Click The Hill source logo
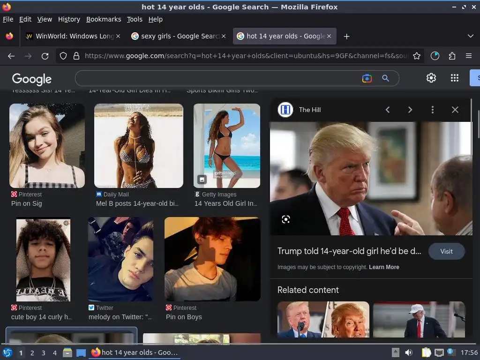Image resolution: width=480 pixels, height=360 pixels. coord(285,110)
